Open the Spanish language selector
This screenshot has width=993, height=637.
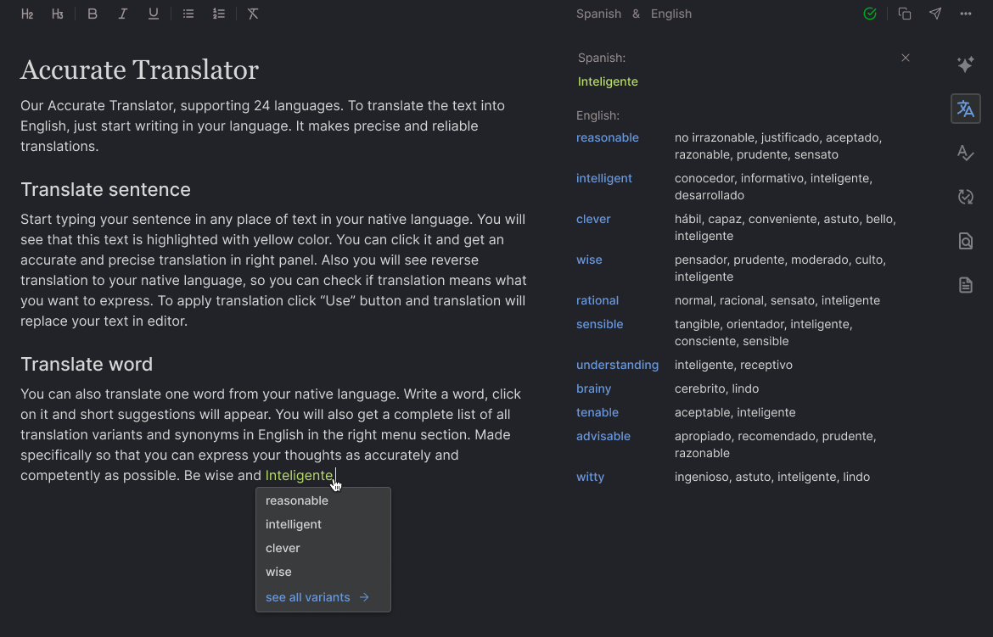598,14
